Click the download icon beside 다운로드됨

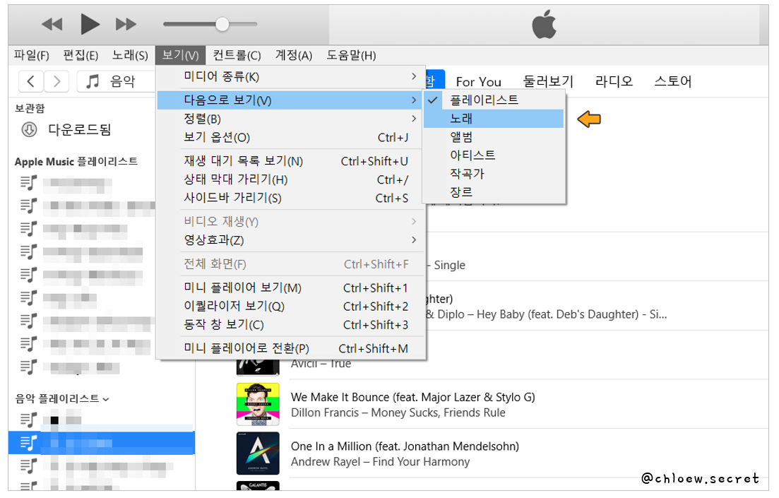tap(30, 130)
